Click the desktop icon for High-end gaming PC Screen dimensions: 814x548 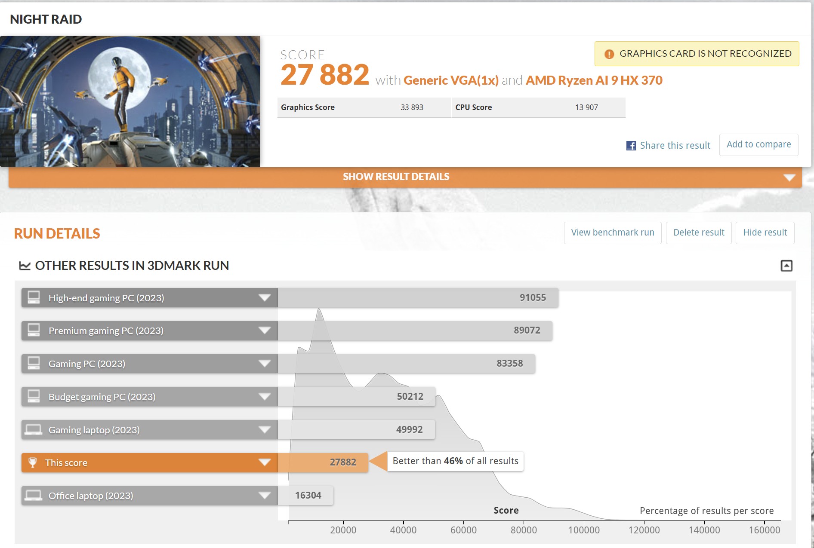point(34,297)
